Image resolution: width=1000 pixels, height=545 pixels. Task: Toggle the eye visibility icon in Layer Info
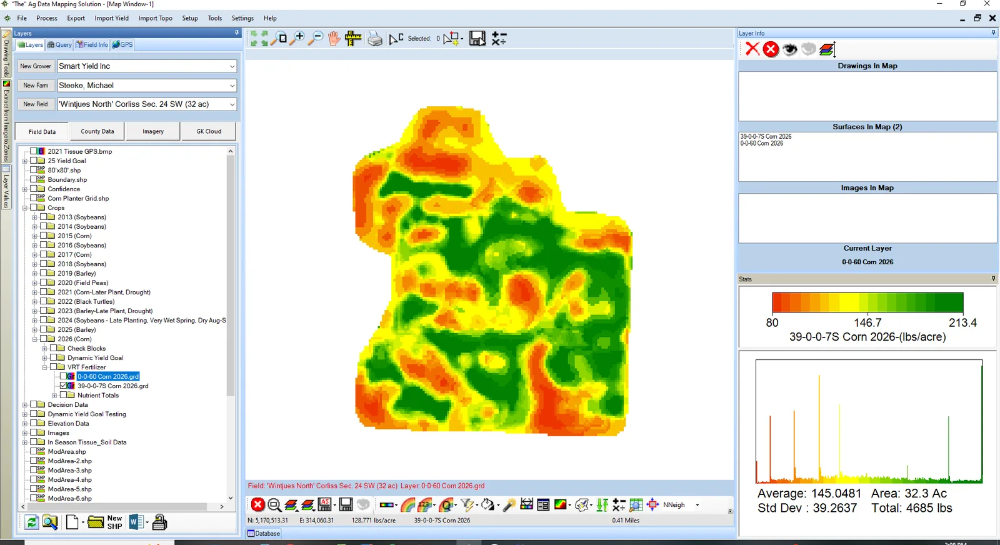(790, 49)
